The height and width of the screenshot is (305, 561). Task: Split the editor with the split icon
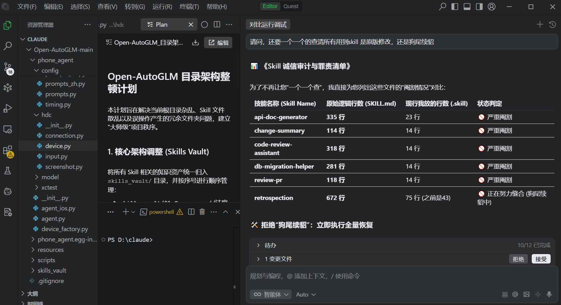tap(217, 25)
